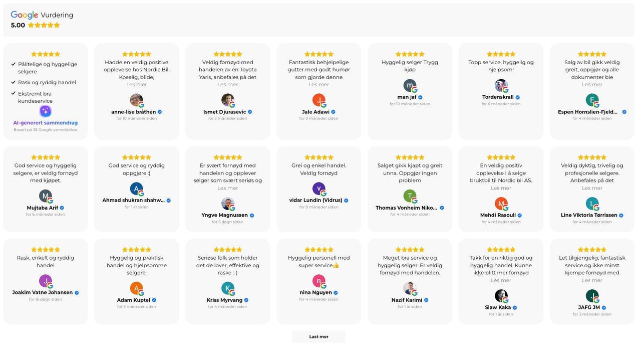Click Nazif Karimi's profile photo
641x349 pixels.
pyautogui.click(x=410, y=288)
